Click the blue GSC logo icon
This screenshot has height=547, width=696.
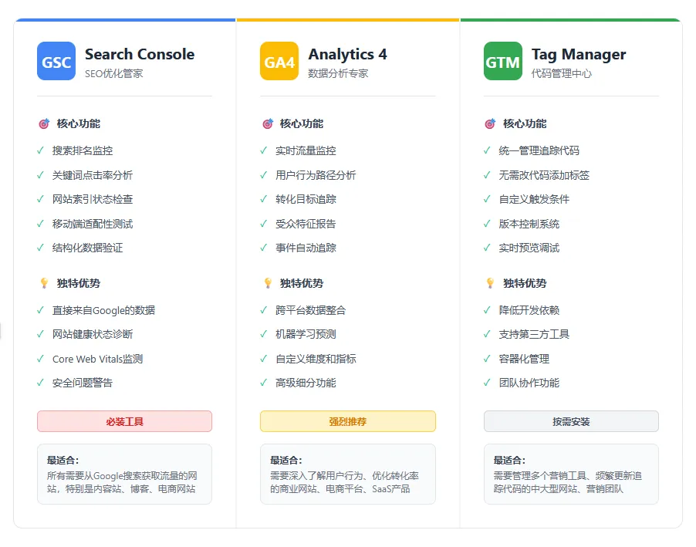(x=56, y=62)
